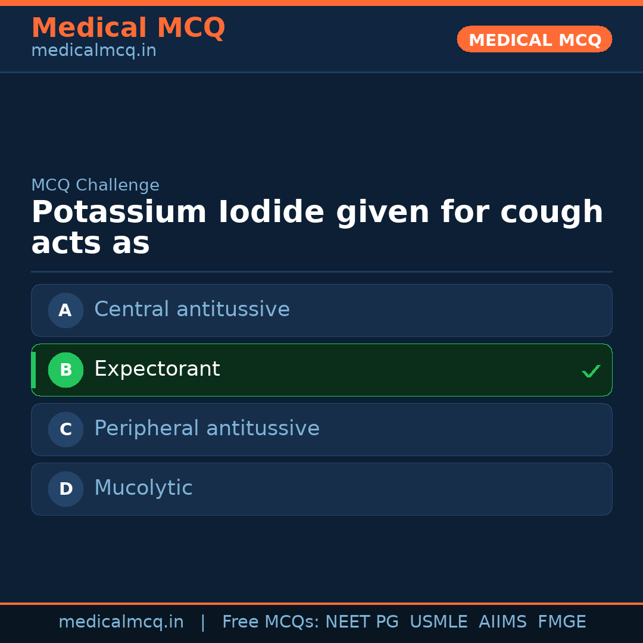Image resolution: width=643 pixels, height=643 pixels.
Task: Open the medicalmcq.in link below header title
Action: (x=93, y=51)
